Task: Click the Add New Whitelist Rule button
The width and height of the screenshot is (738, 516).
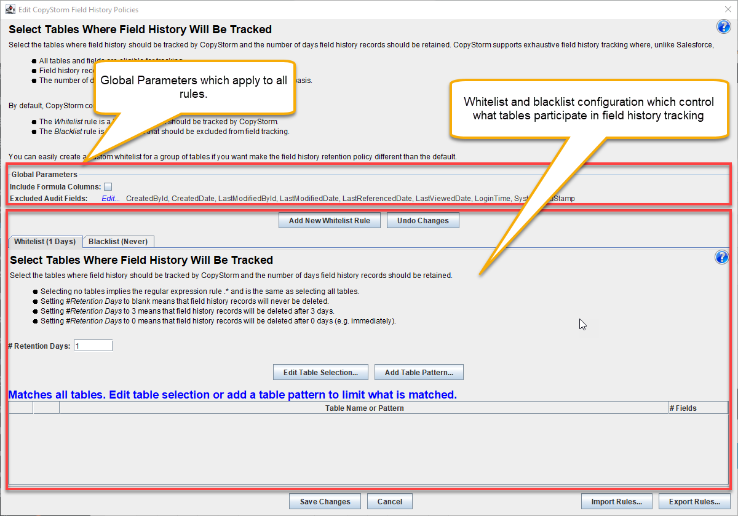Action: [330, 221]
